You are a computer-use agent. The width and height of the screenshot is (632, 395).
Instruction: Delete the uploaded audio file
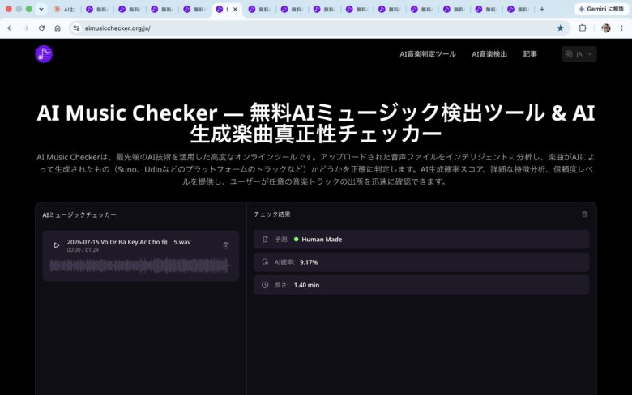pos(226,245)
